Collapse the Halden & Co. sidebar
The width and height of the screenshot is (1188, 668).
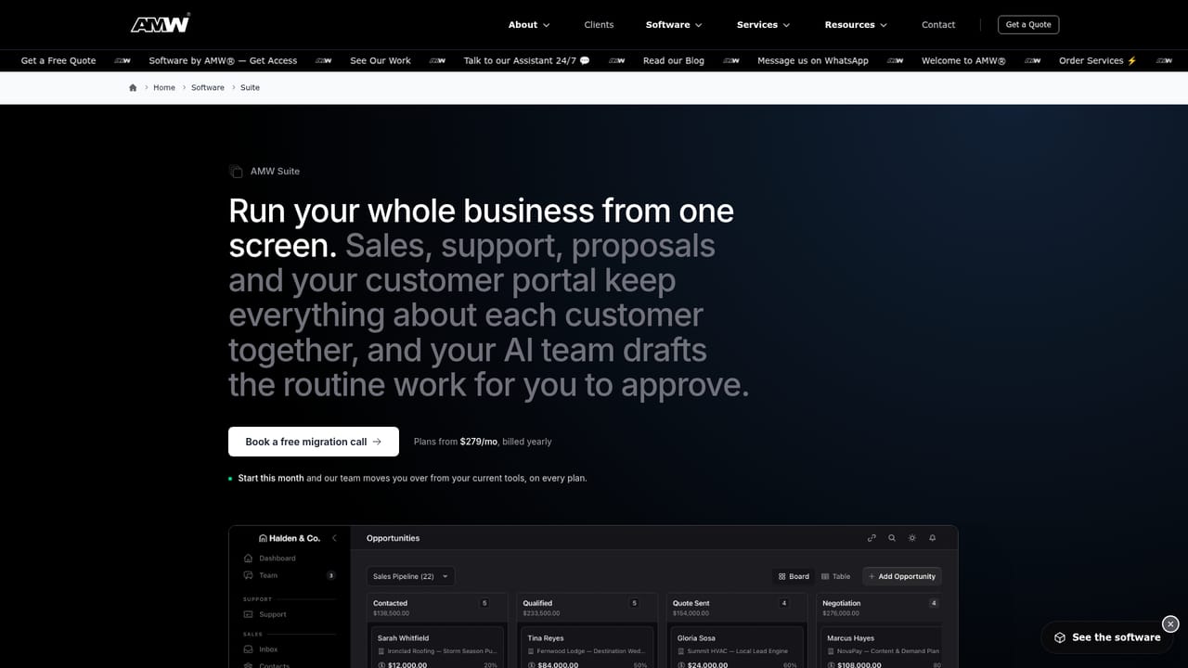[334, 538]
